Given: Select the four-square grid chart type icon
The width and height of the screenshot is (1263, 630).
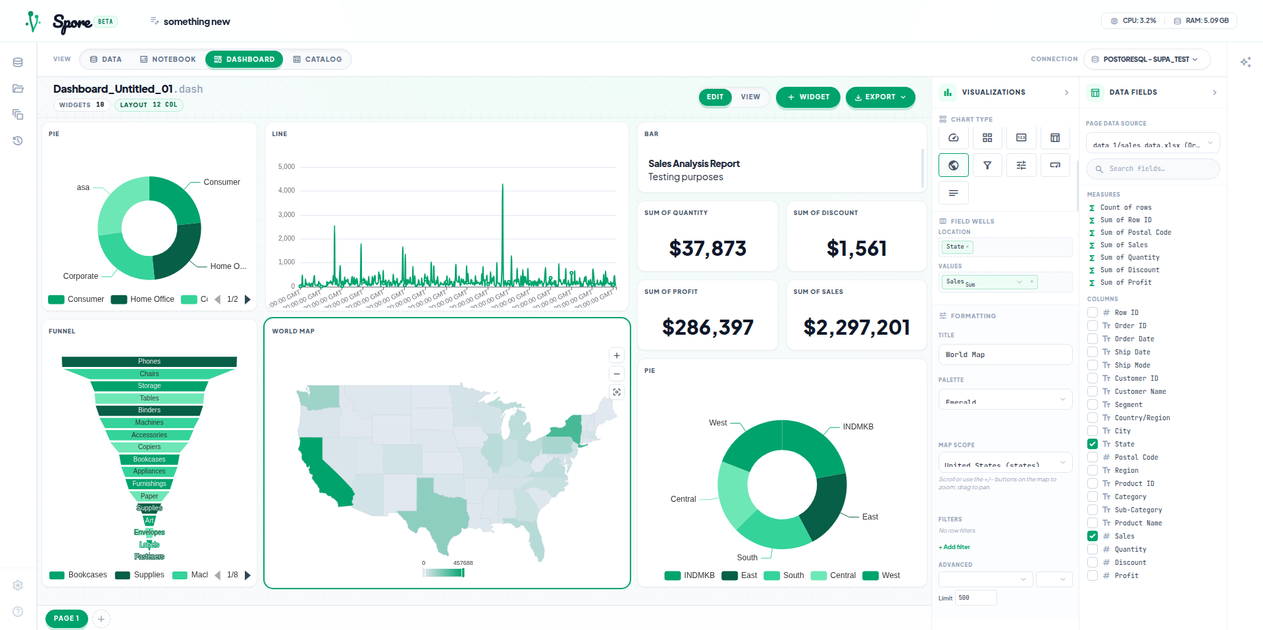Looking at the screenshot, I should [987, 137].
